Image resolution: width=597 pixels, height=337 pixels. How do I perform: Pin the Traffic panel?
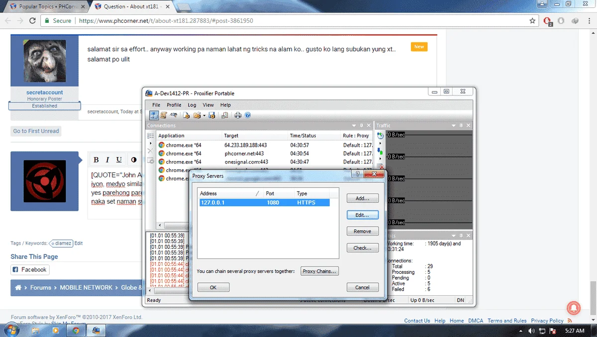[x=461, y=126]
